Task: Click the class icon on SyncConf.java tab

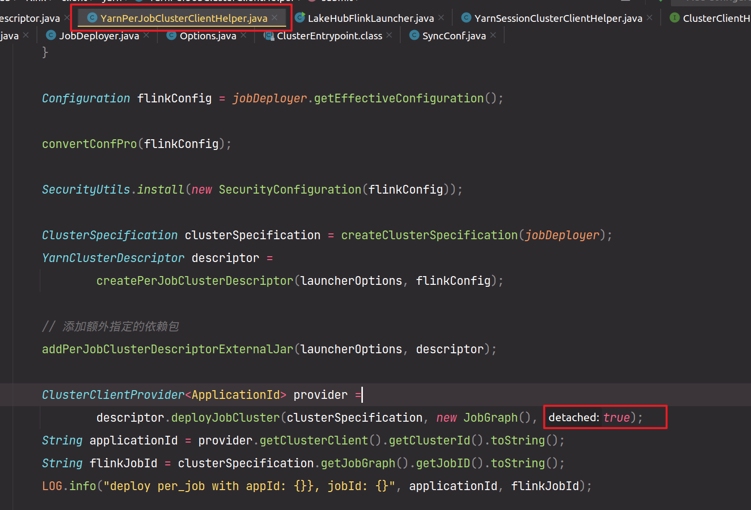Action: pos(414,35)
